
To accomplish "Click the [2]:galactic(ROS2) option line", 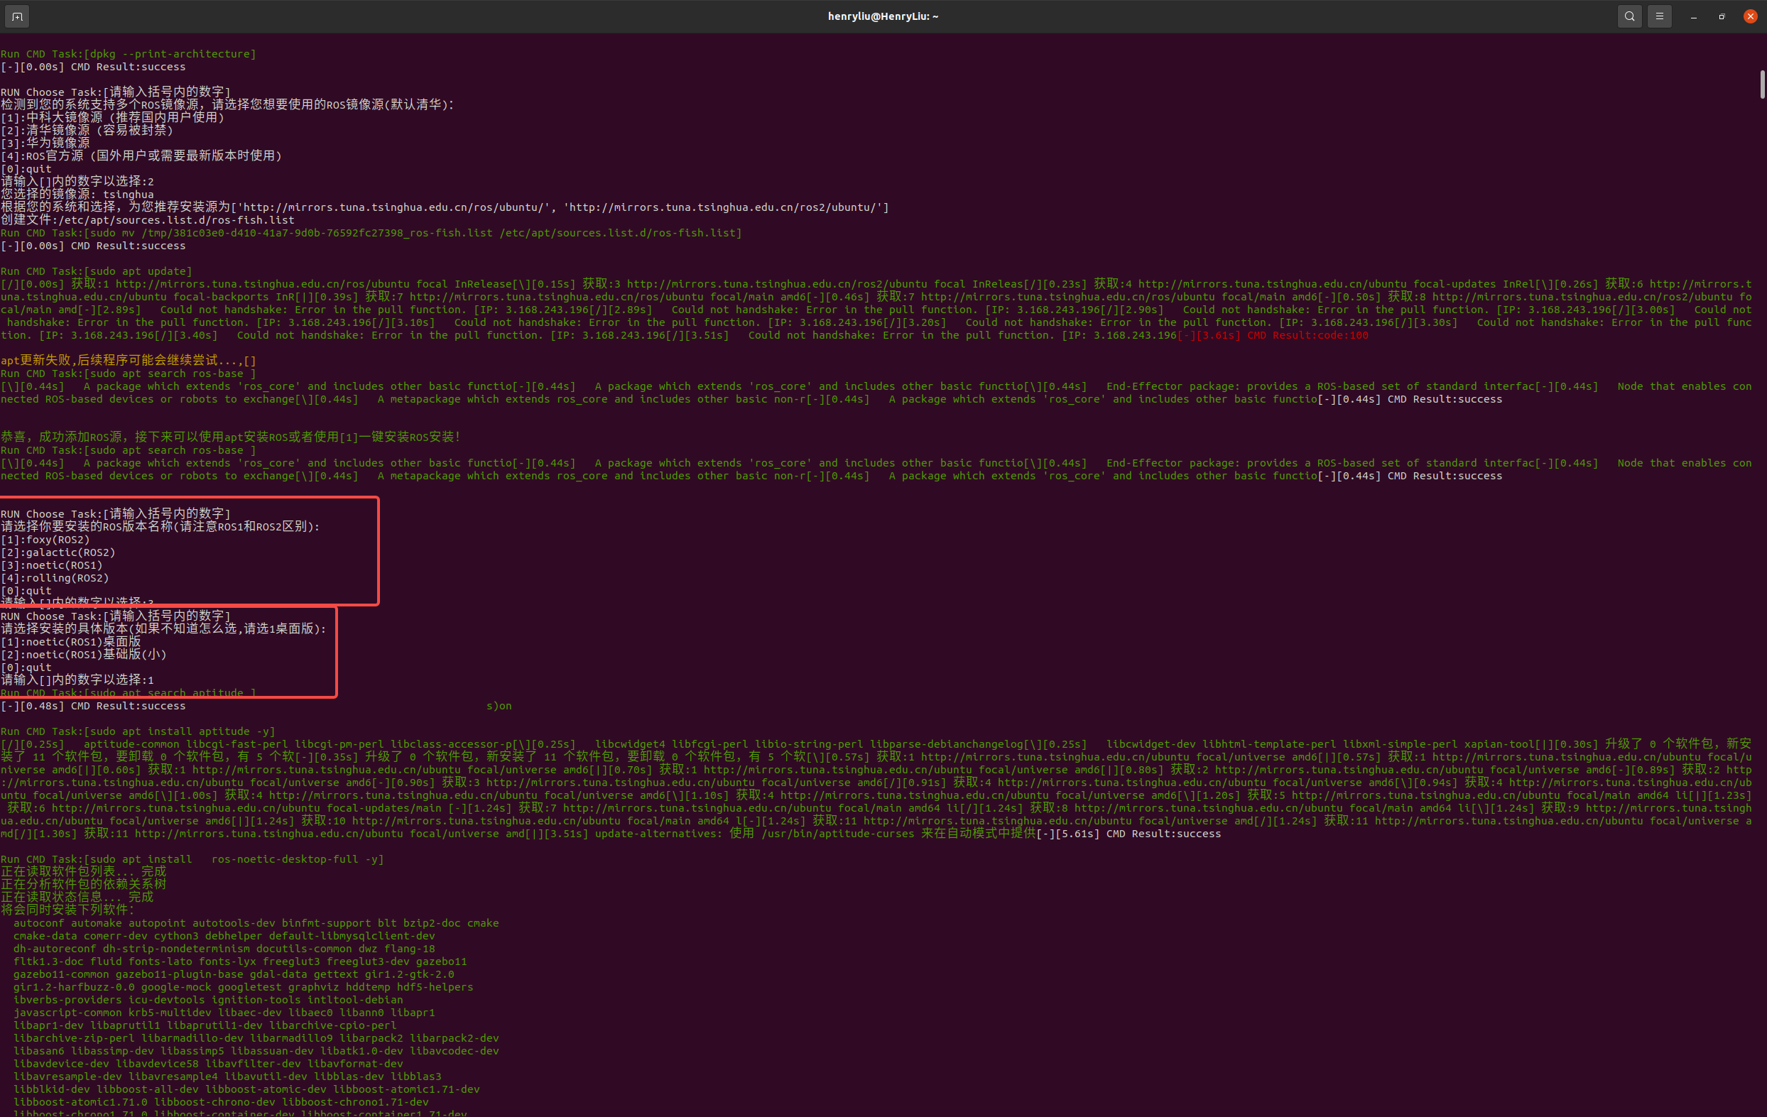I will point(58,552).
